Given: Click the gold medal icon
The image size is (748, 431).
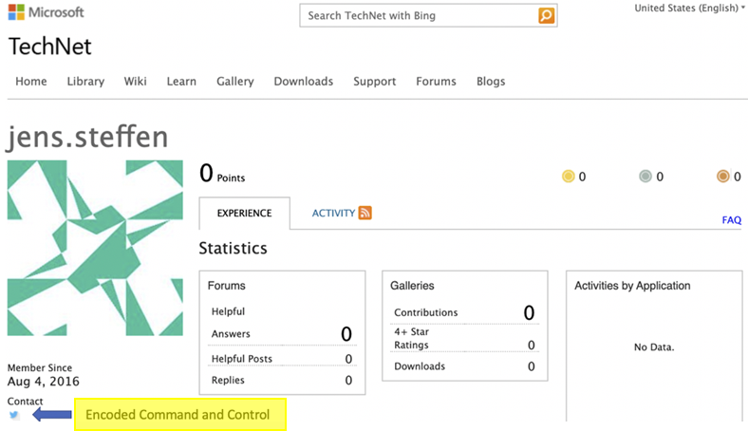Looking at the screenshot, I should click(x=569, y=177).
